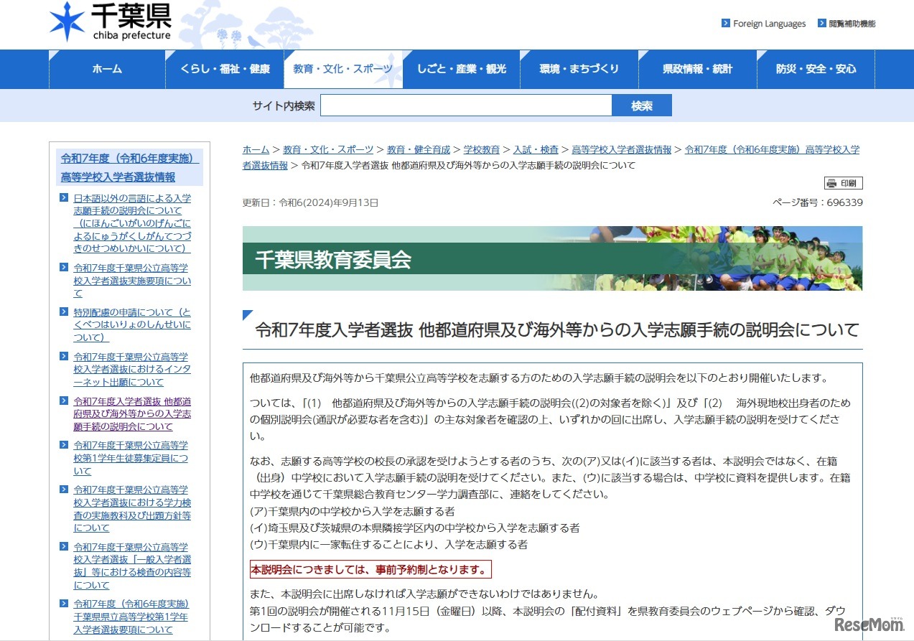The width and height of the screenshot is (914, 641).
Task: Click the arrow icon beside 日本語以外の言語による入学志願手続 link
Action: pyautogui.click(x=63, y=197)
